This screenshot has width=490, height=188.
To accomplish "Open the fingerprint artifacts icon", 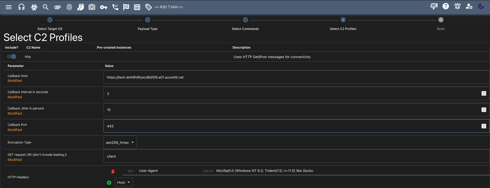I will (x=69, y=7).
